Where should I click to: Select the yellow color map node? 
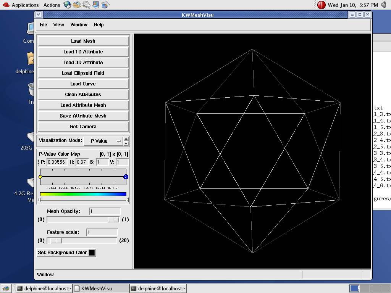[40, 177]
